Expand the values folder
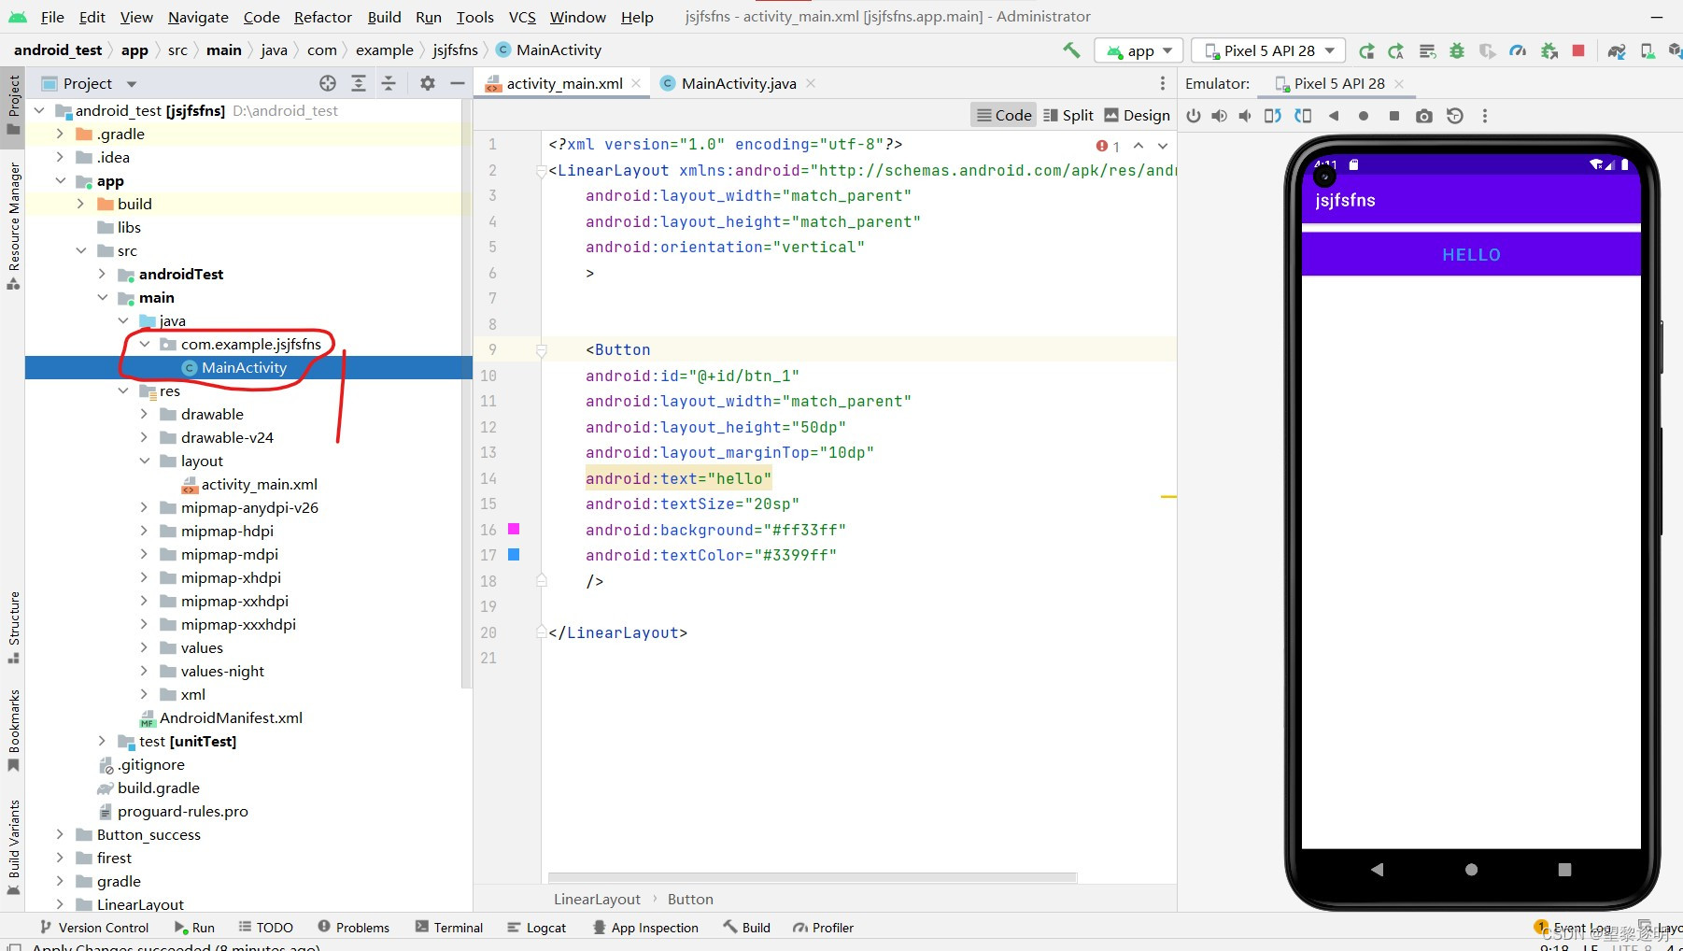 [145, 647]
